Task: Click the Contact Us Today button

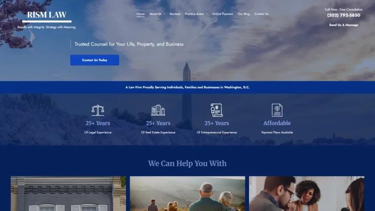Action: coord(95,60)
